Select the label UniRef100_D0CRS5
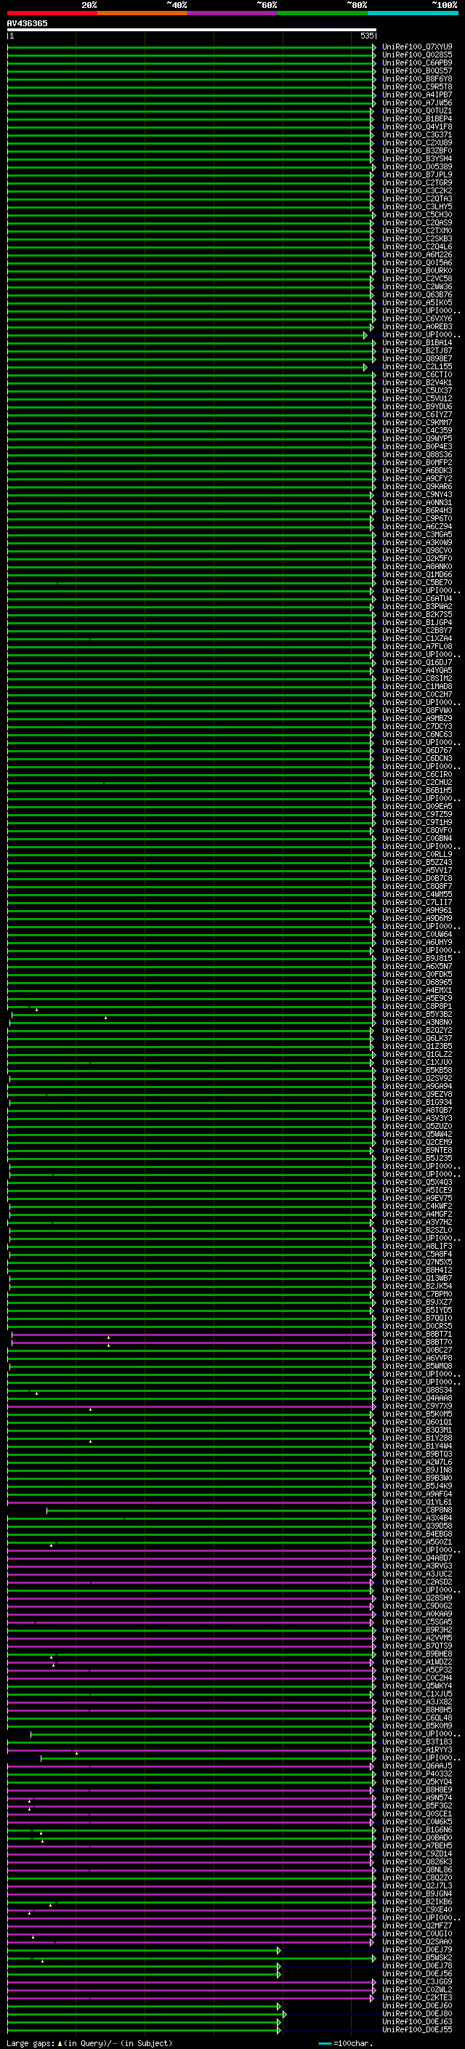The image size is (465, 2049). click(417, 1326)
